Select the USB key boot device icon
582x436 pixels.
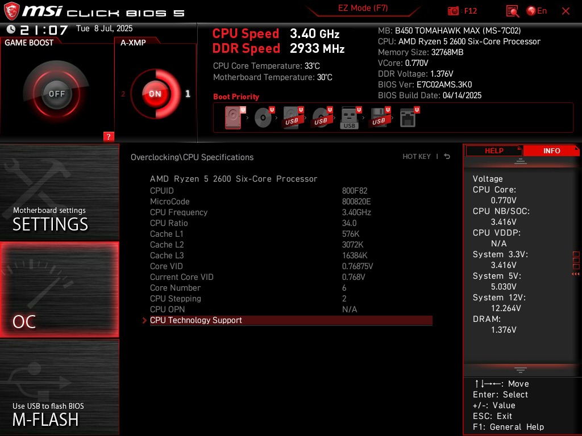[x=350, y=118]
